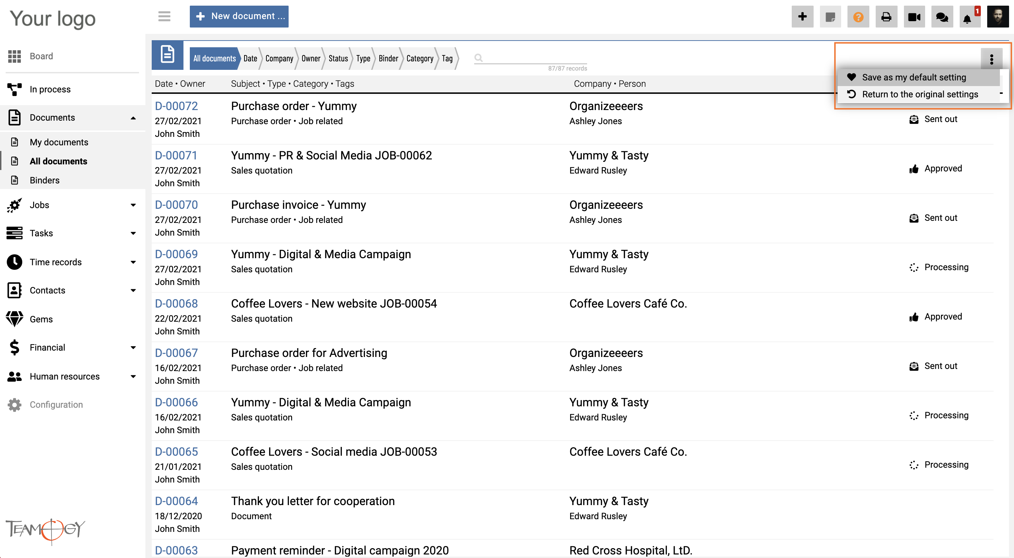The width and height of the screenshot is (1014, 558).
Task: Click the Time records clock icon
Action: [14, 262]
